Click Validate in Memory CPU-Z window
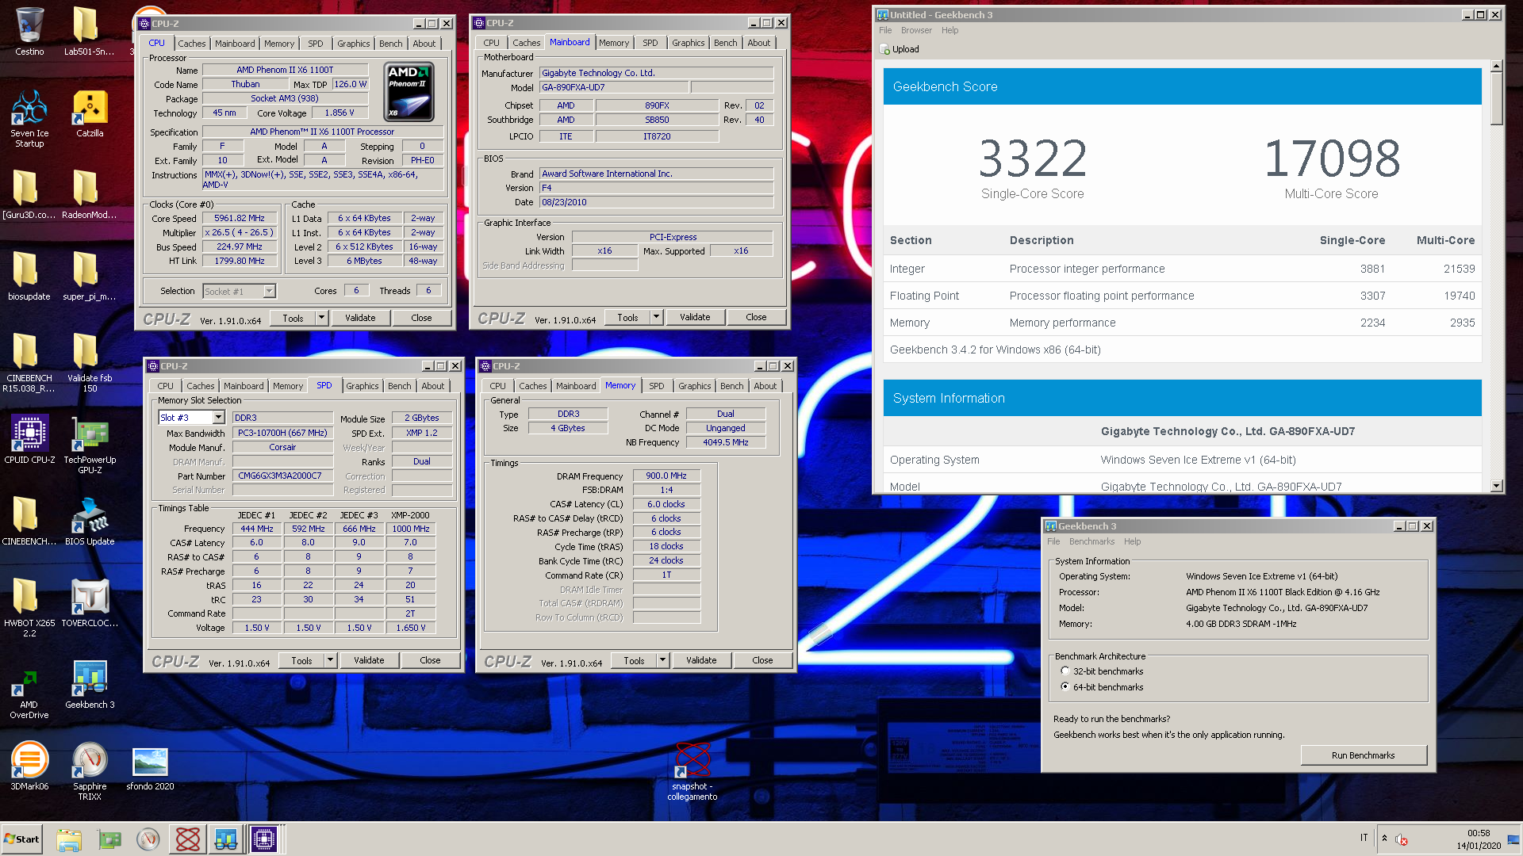The image size is (1523, 856). 701,660
